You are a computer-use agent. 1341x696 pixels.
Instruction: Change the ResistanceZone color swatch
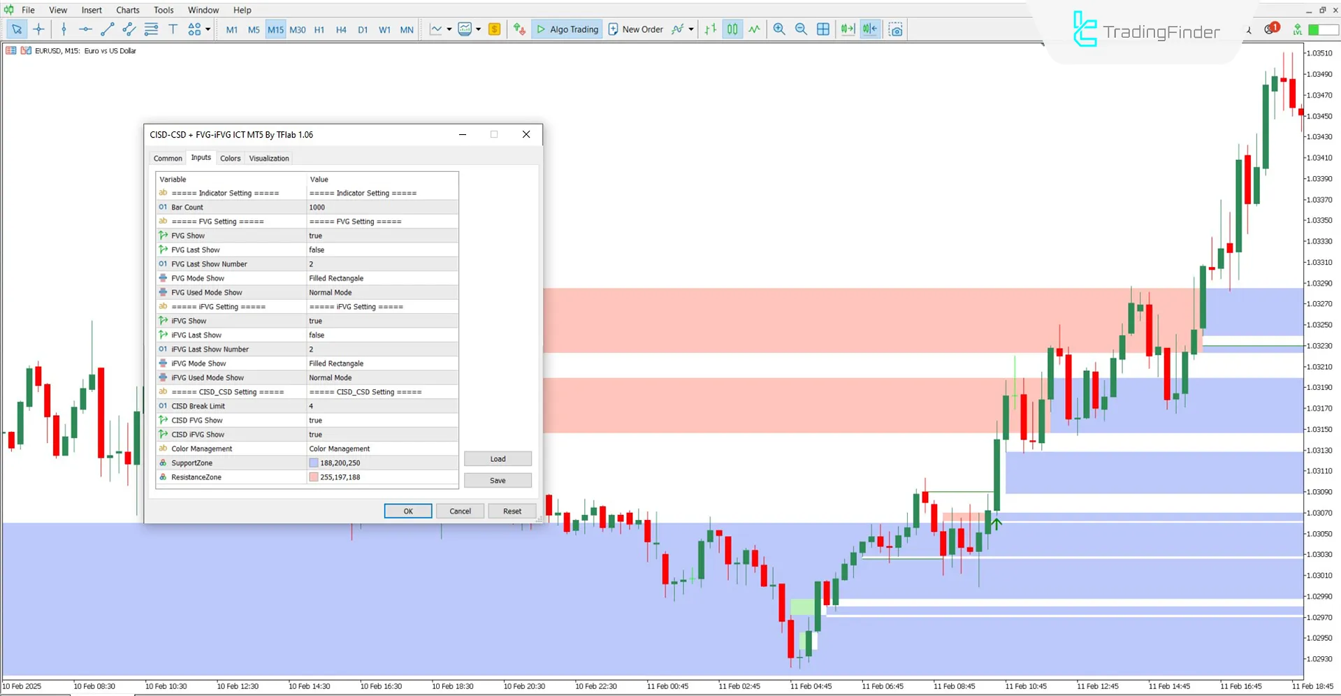coord(314,477)
